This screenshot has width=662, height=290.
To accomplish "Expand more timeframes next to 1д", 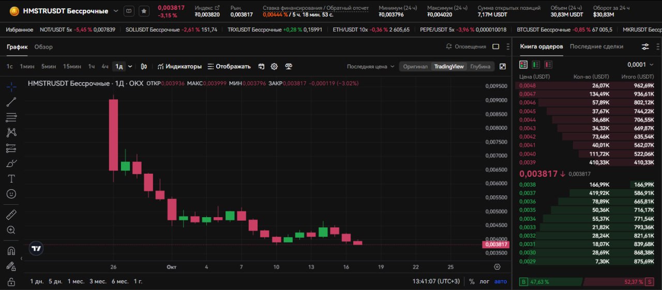I will (130, 67).
